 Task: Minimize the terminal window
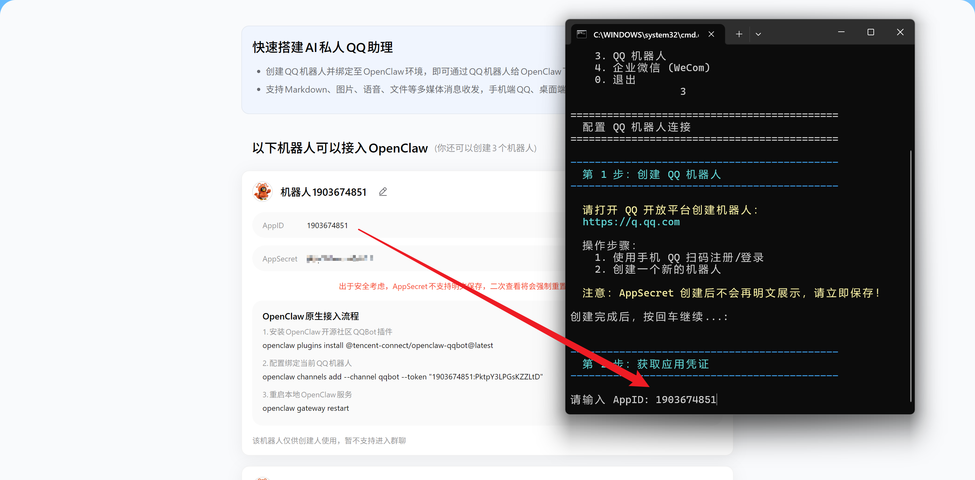(841, 32)
